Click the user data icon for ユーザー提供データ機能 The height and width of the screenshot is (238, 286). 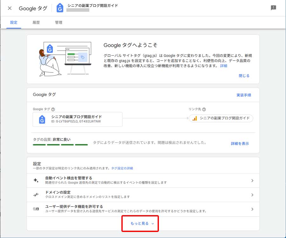tap(36, 209)
